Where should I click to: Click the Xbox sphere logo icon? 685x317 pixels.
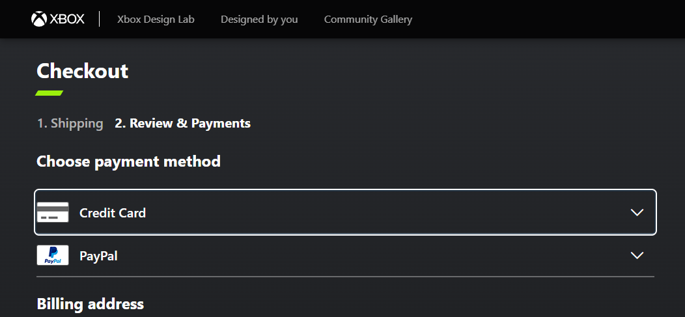coord(39,20)
